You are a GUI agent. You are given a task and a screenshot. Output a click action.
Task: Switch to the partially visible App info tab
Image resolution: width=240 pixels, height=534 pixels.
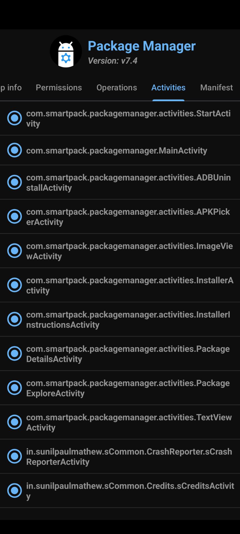(11, 88)
